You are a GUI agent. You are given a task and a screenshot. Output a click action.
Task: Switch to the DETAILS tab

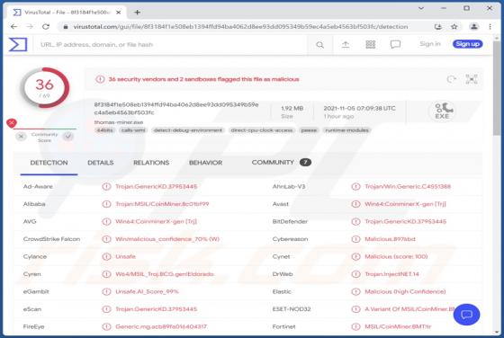pyautogui.click(x=101, y=163)
